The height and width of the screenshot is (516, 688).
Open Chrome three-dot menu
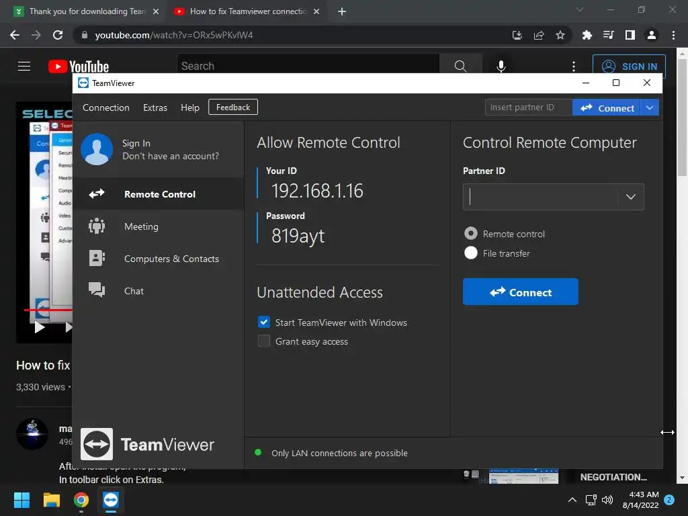(x=673, y=35)
